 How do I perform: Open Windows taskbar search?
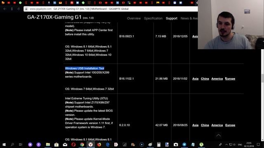tap(12, 144)
